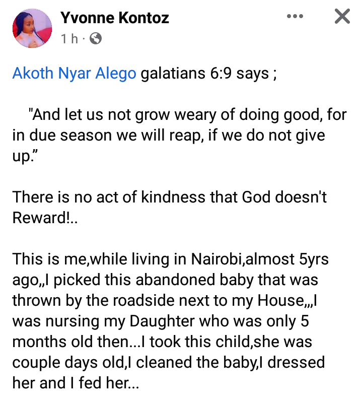Viewport: 362px width, 405px height.
Task: Click the line 'This is me,while living in Nairobi'
Action: pyautogui.click(x=170, y=259)
